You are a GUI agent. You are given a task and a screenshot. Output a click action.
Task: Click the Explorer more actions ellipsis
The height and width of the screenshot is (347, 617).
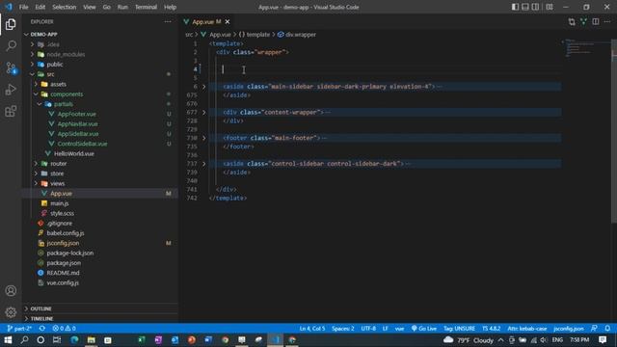168,21
